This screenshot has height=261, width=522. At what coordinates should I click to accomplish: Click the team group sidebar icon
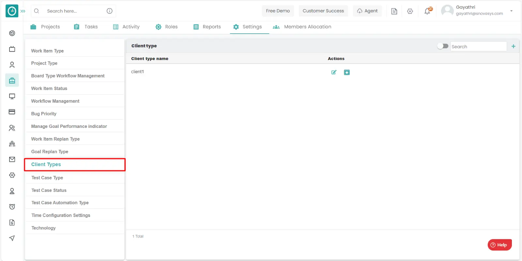click(12, 144)
